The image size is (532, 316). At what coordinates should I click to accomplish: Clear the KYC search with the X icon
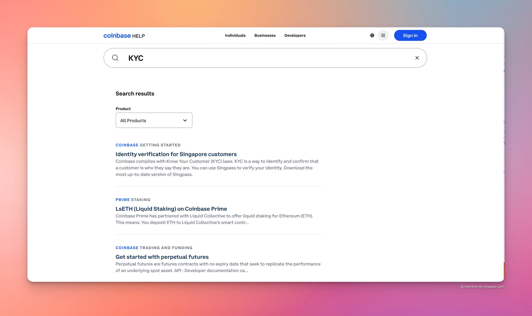click(x=417, y=58)
